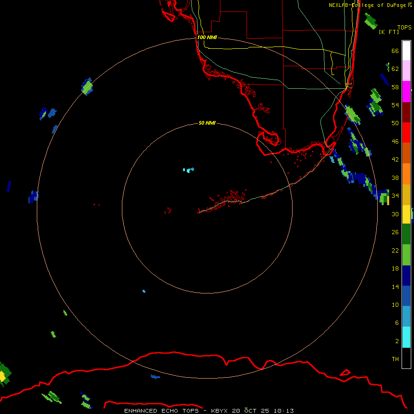Click the green echo on the 100 NMI ring, upper left
Image resolution: width=414 pixels, height=414 pixels.
point(87,86)
